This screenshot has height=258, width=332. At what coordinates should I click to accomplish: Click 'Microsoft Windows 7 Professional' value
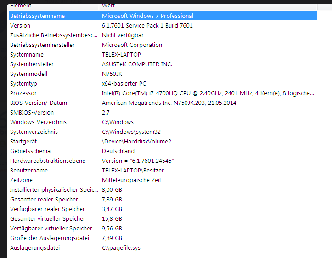point(147,16)
